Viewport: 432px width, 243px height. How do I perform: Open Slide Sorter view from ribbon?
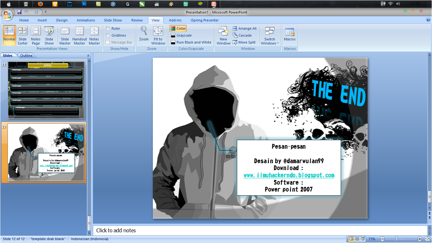click(22, 35)
